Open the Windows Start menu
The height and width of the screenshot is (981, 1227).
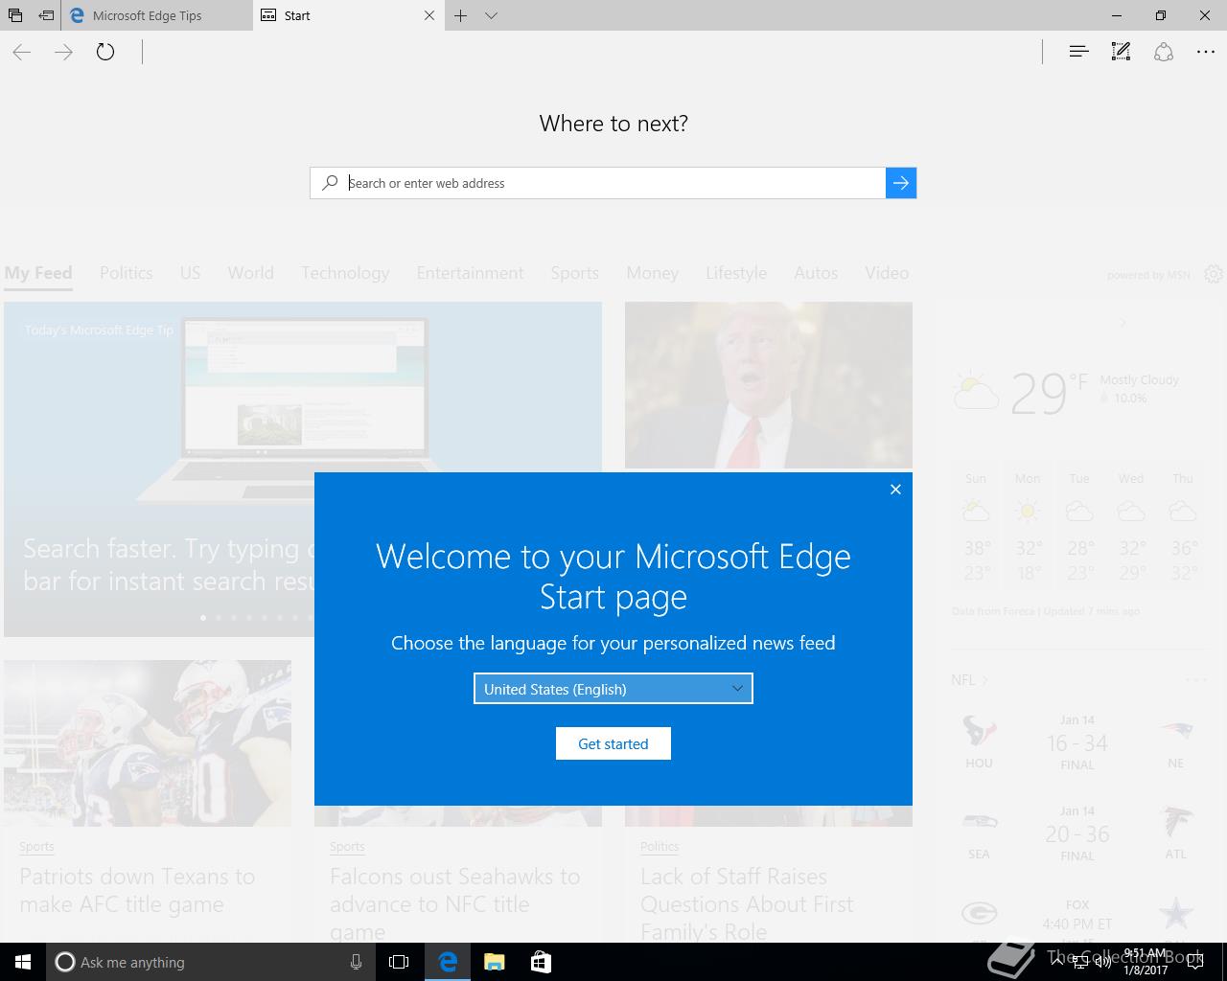(22, 962)
